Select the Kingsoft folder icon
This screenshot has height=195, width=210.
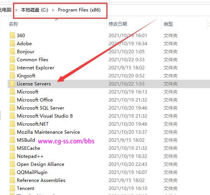coord(12,76)
